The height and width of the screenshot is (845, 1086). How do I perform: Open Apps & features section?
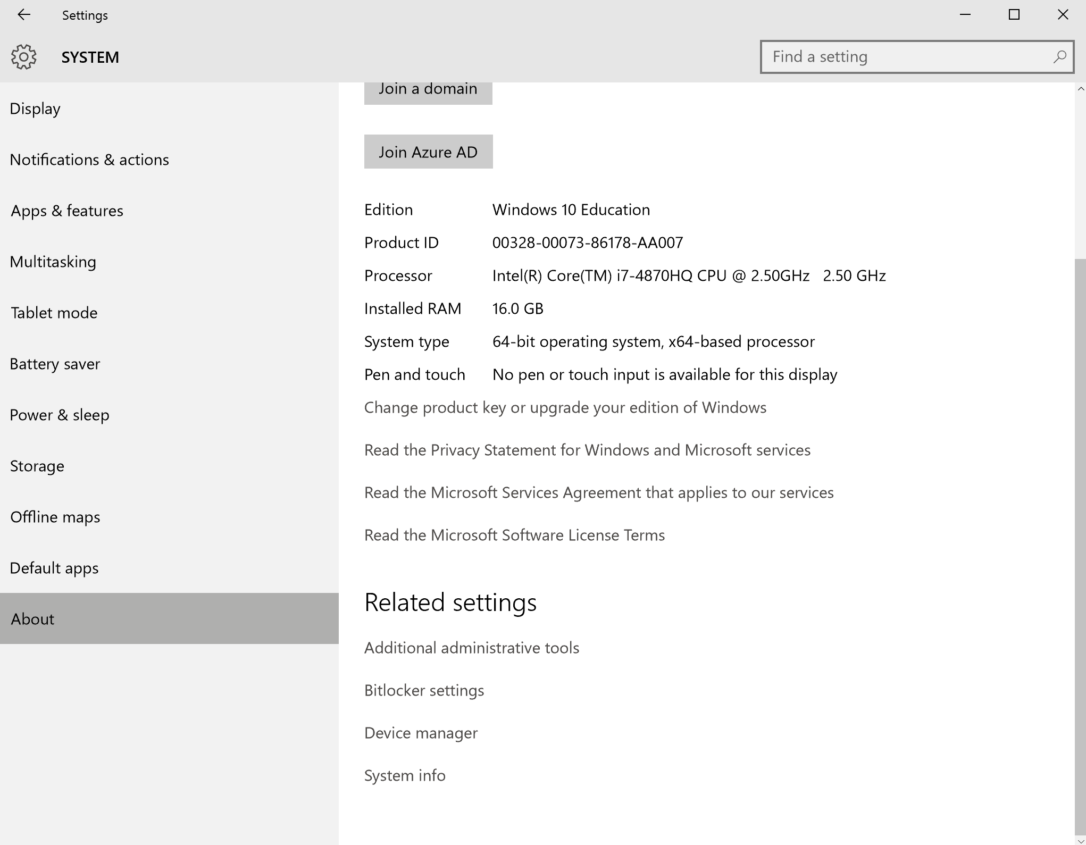tap(67, 211)
